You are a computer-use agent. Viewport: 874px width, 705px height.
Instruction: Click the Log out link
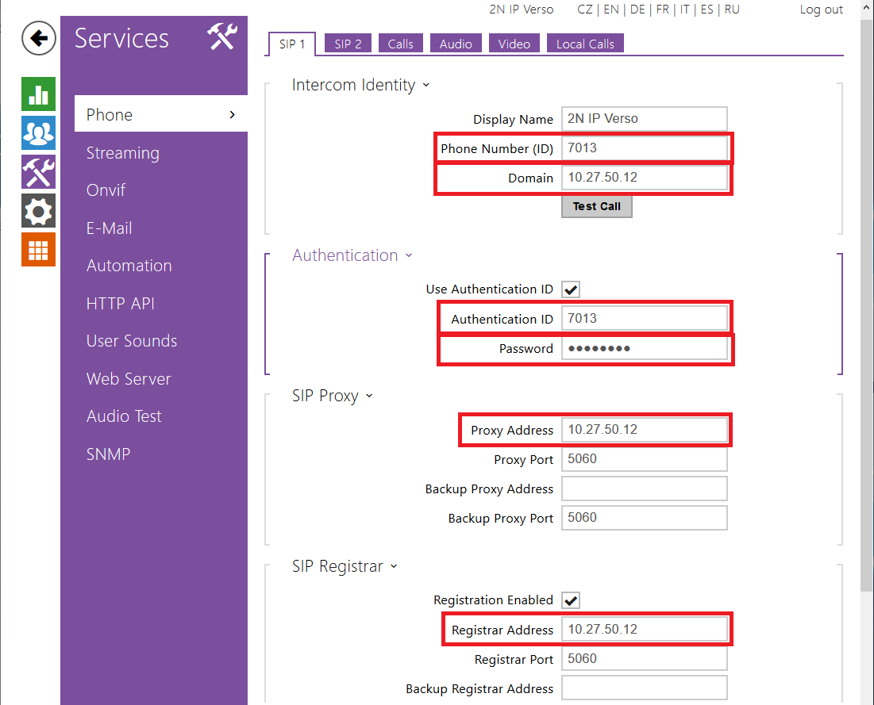(821, 10)
